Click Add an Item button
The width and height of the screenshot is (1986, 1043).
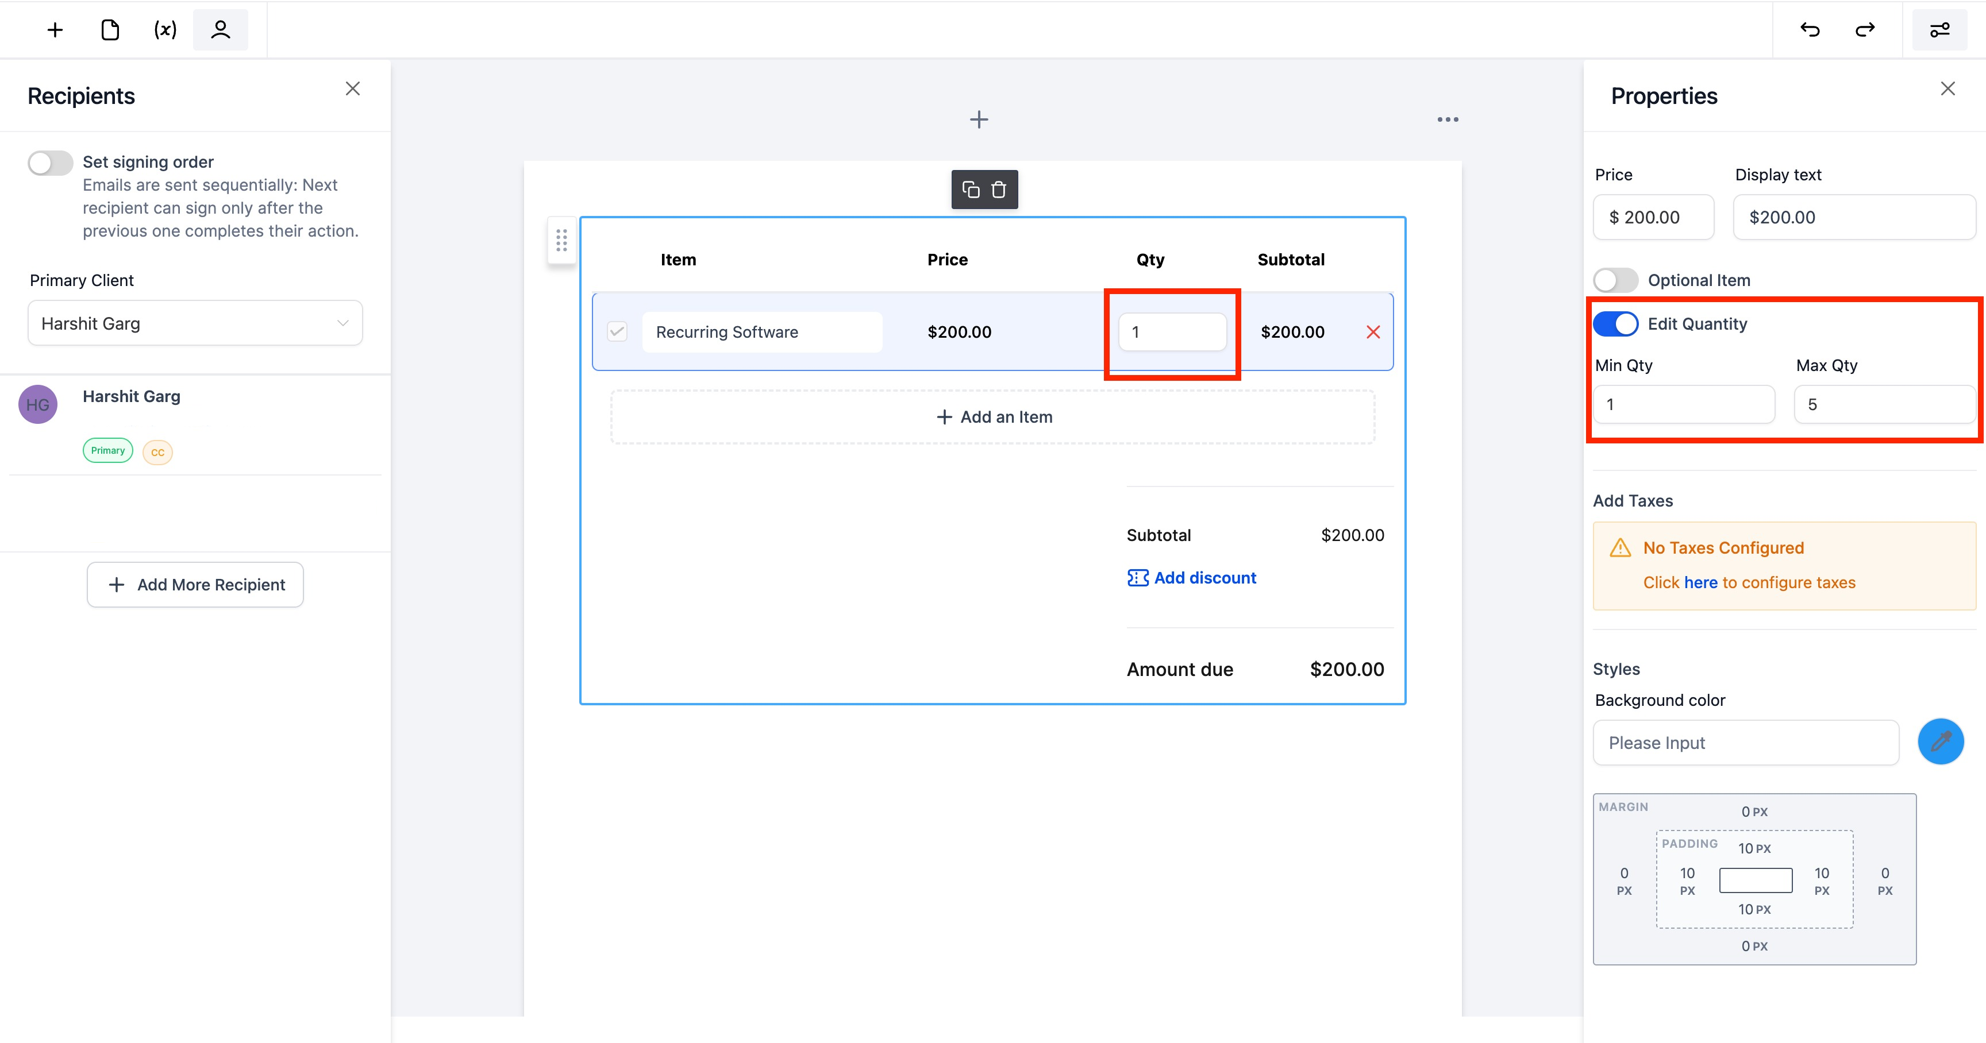tap(992, 417)
